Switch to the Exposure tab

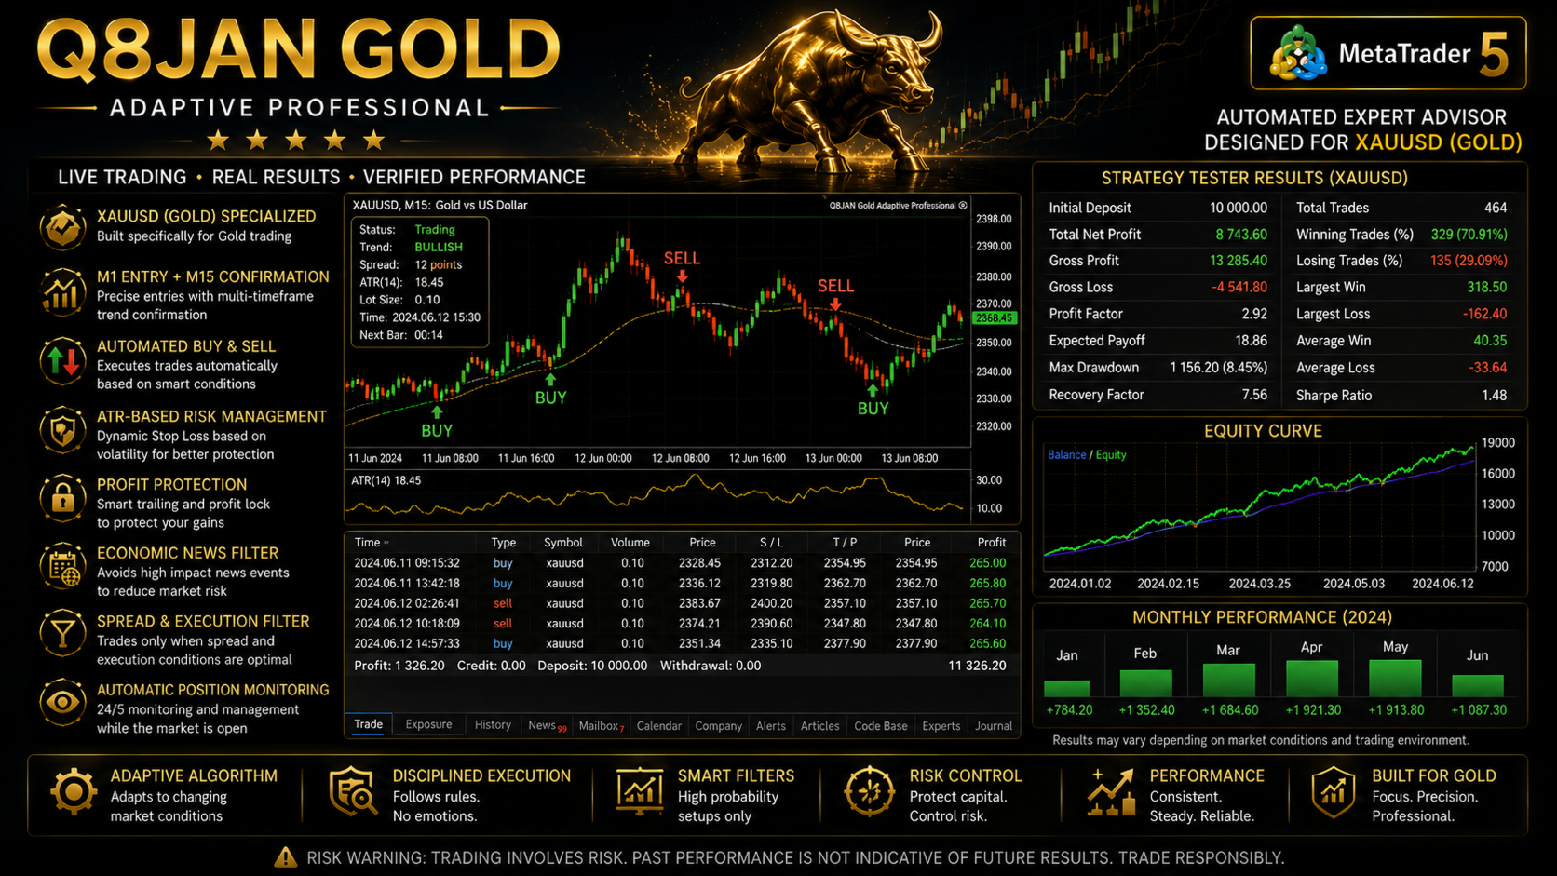coord(428,724)
